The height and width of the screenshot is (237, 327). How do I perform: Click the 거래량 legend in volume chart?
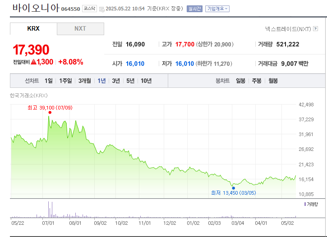tap(311, 204)
